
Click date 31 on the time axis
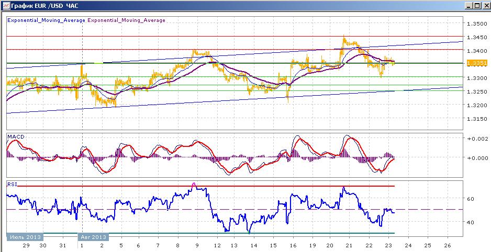pos(63,245)
